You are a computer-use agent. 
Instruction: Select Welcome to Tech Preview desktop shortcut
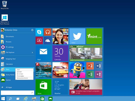pyautogui.click(x=5, y=20)
